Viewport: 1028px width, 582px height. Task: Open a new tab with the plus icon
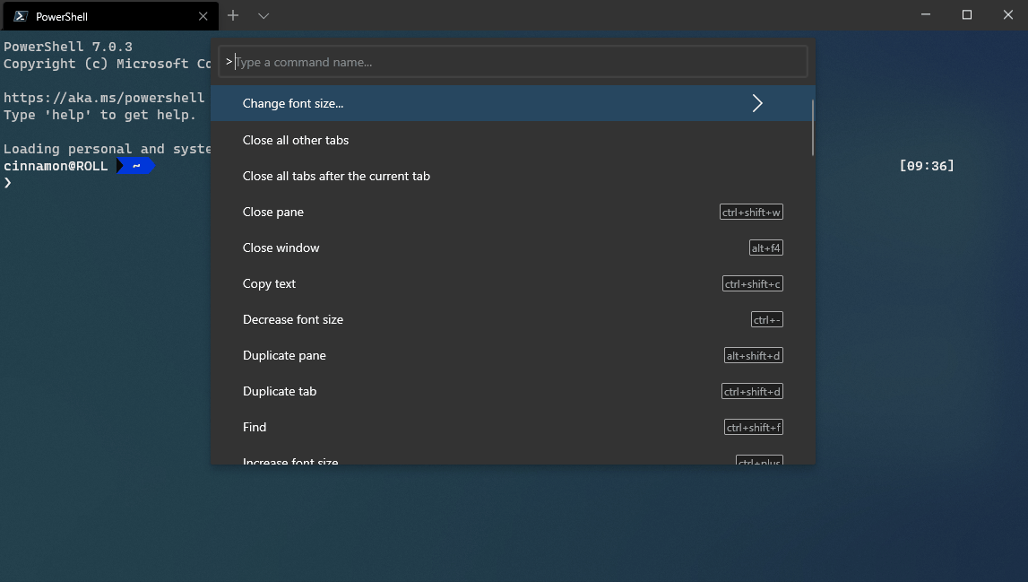tap(232, 15)
